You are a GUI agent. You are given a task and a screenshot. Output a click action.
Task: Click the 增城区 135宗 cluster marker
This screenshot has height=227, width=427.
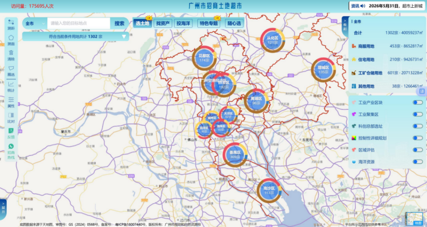tap(323, 70)
